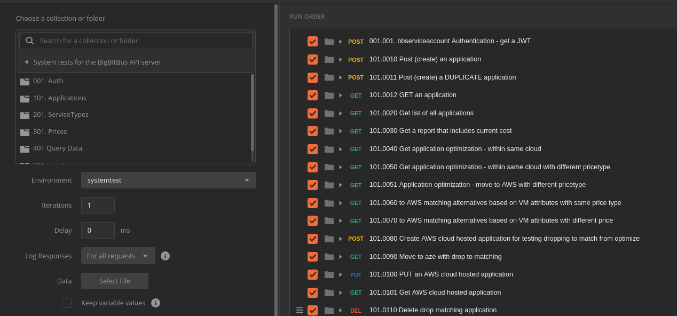
Task: Click folder icon on 101.0100 PUT AWS row
Action: click(x=329, y=274)
